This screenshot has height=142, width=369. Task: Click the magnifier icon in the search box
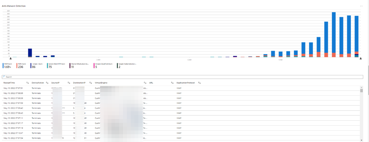coord(4,77)
